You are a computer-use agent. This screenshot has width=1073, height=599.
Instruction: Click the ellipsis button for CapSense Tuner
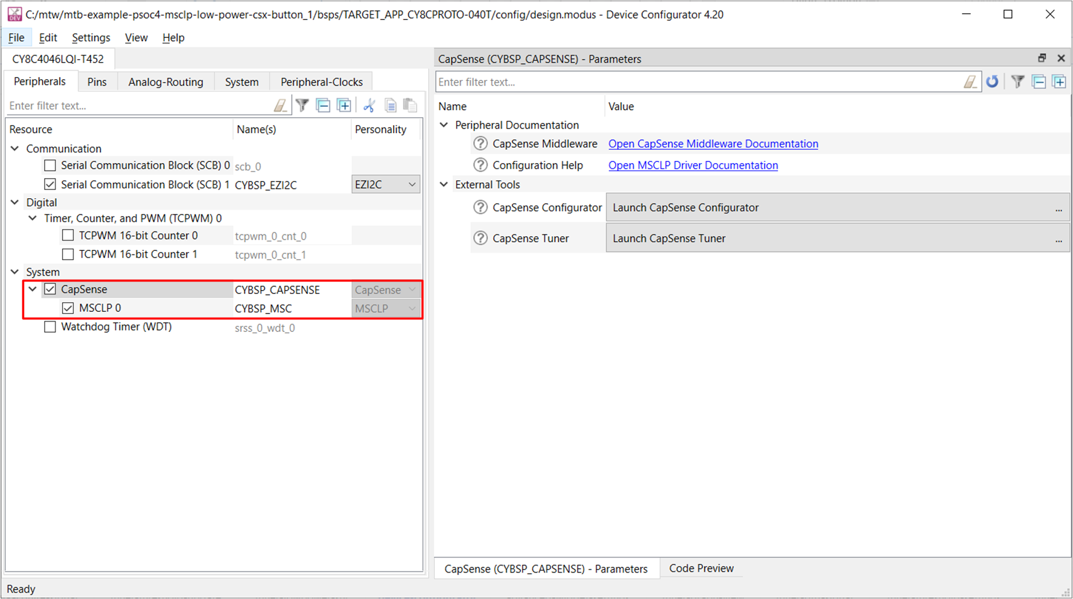pos(1059,238)
